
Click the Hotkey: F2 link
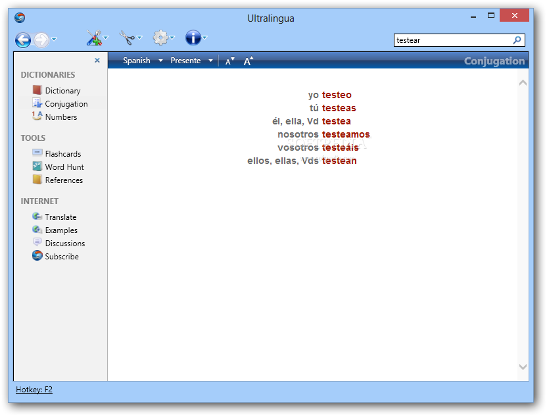34,390
